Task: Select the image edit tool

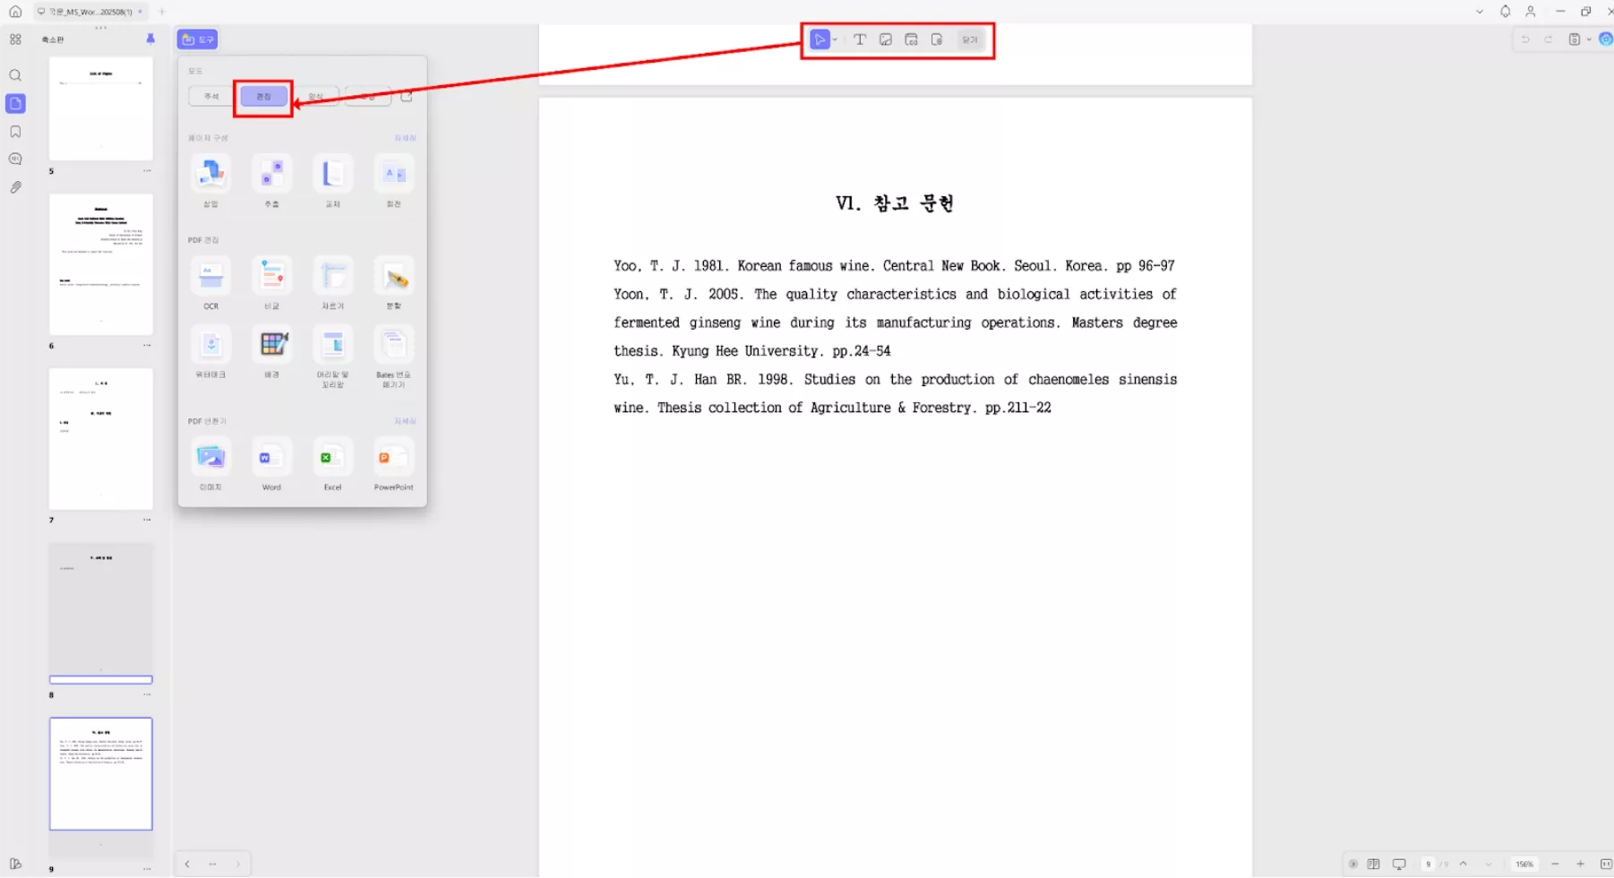Action: 886,39
